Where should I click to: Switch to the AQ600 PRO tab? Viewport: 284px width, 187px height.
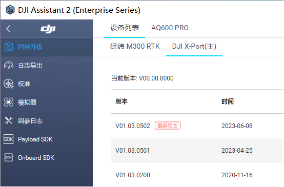tap(170, 28)
